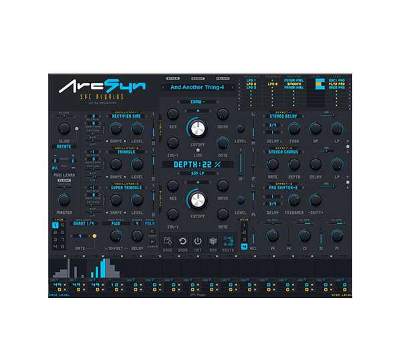This screenshot has width=401, height=363.
Task: Next effect after Stereo Delay
Action: [303, 116]
